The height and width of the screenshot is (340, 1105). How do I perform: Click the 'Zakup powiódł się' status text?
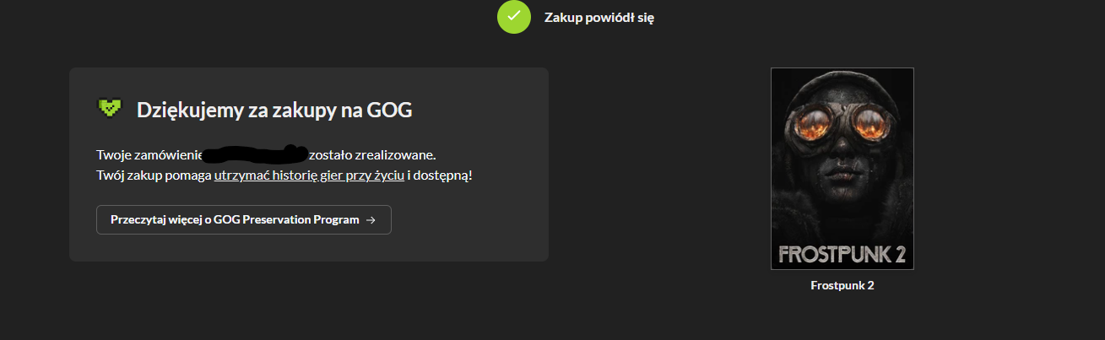click(x=599, y=18)
